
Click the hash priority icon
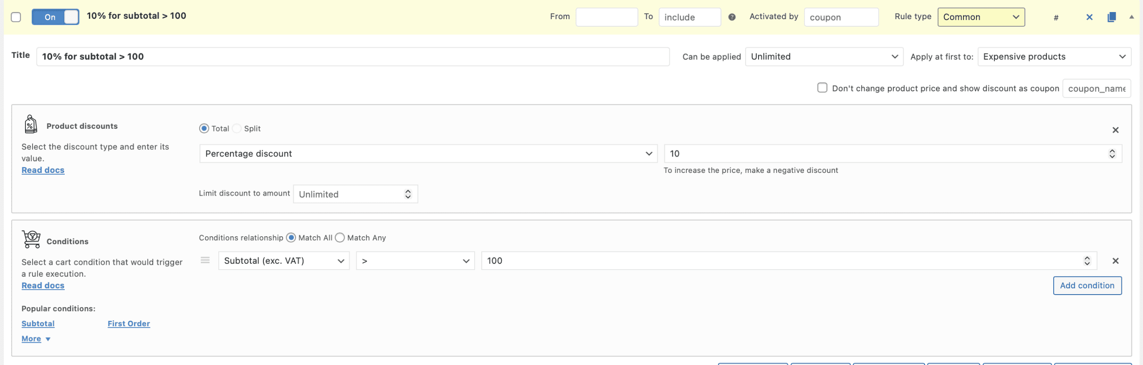click(1056, 18)
